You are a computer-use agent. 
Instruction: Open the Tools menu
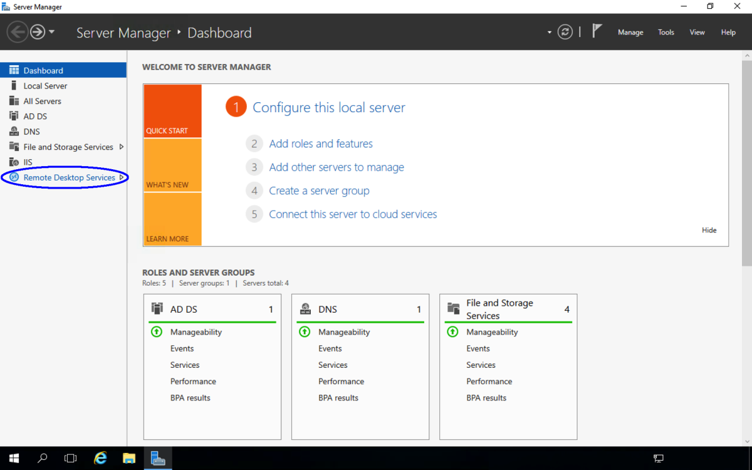pos(666,32)
